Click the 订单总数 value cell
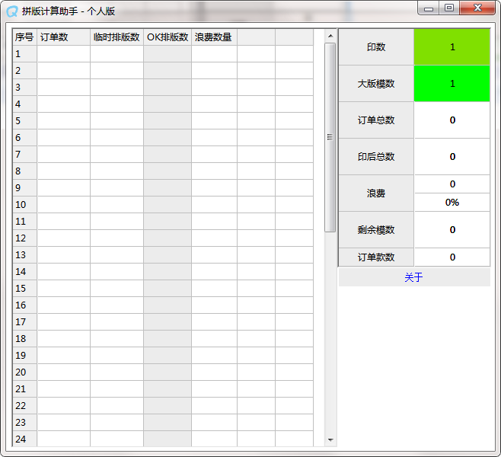The height and width of the screenshot is (457, 501). point(452,120)
